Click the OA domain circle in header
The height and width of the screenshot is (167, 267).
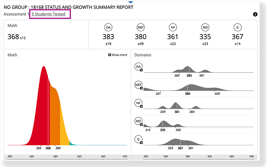pyautogui.click(x=108, y=28)
